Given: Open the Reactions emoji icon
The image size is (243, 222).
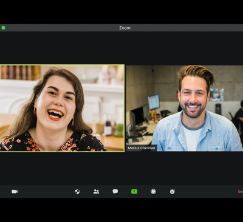Looking at the screenshot, I should [173, 192].
